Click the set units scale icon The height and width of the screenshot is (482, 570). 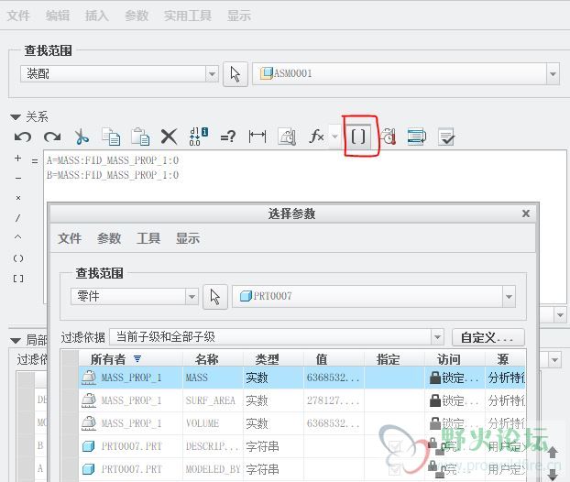287,137
